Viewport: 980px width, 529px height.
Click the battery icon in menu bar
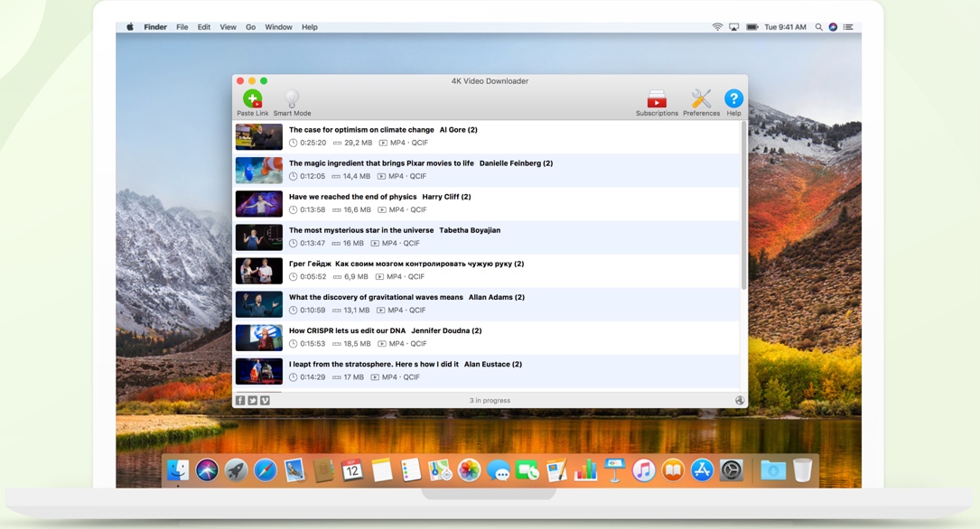(x=751, y=27)
